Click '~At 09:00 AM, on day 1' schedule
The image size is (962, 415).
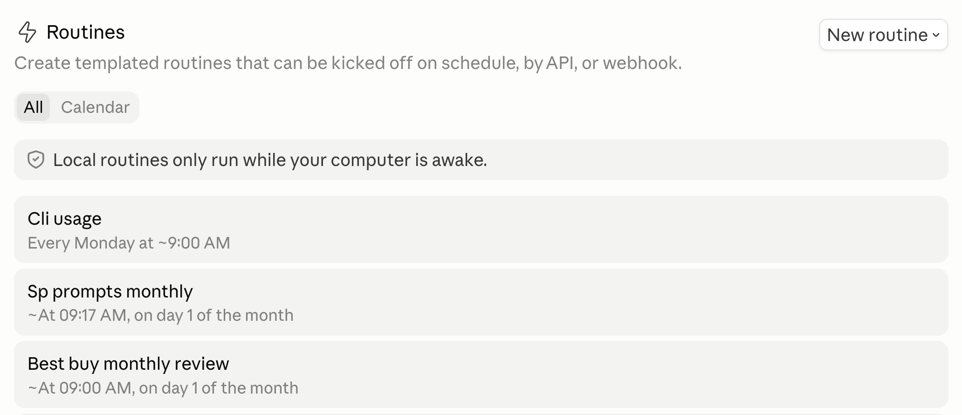(x=113, y=388)
